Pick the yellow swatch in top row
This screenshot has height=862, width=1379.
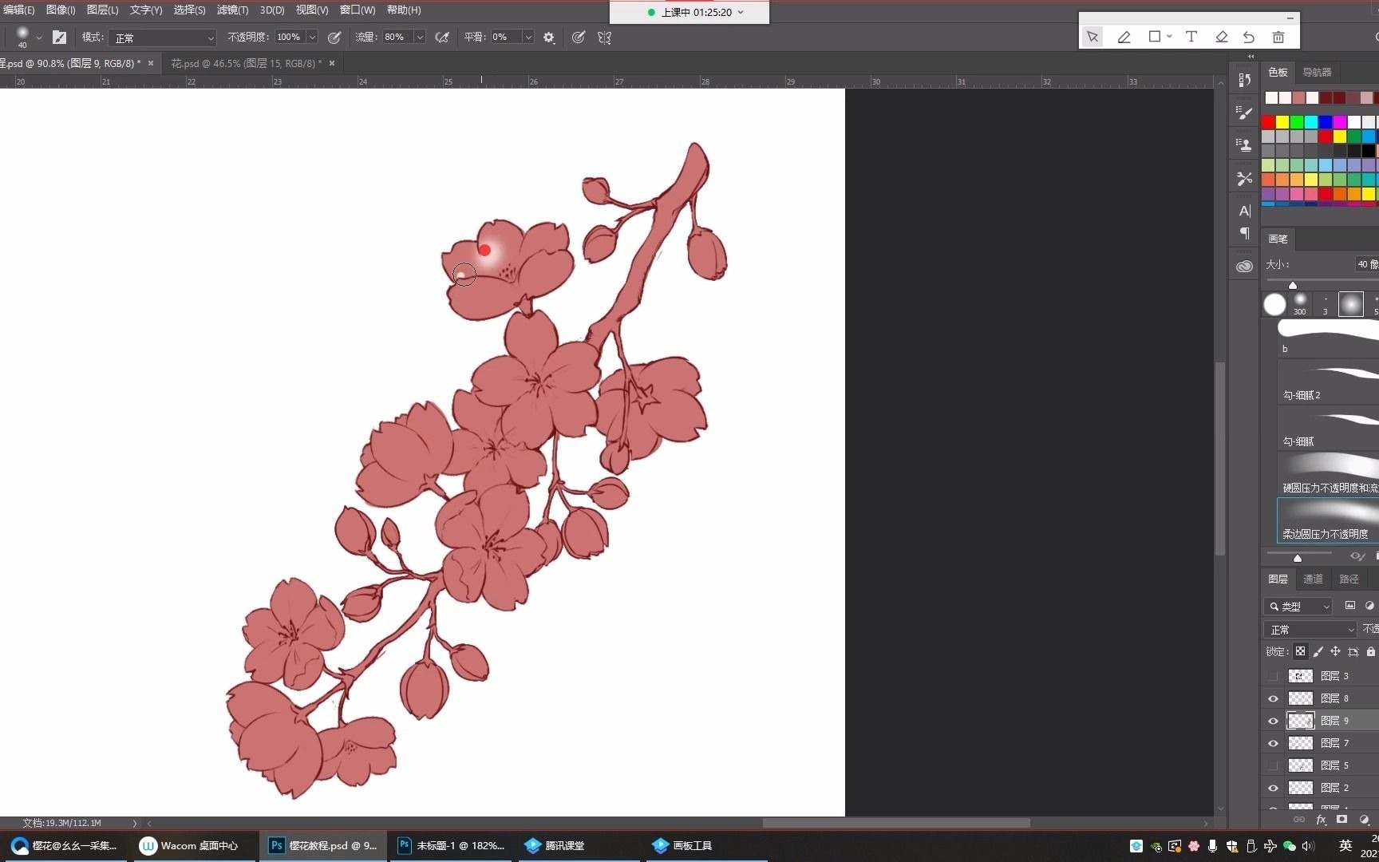pyautogui.click(x=1282, y=122)
